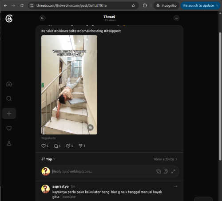Add a GIF using the sticker icon

coord(166,171)
